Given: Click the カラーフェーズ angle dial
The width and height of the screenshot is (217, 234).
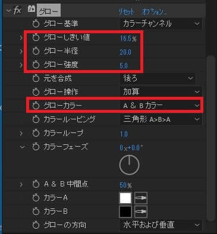Looking at the screenshot, I should point(130,165).
